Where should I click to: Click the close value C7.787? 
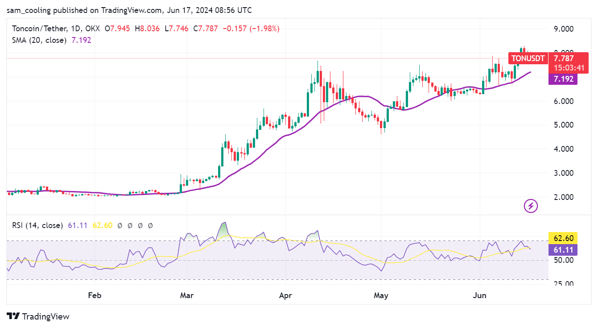coord(205,29)
